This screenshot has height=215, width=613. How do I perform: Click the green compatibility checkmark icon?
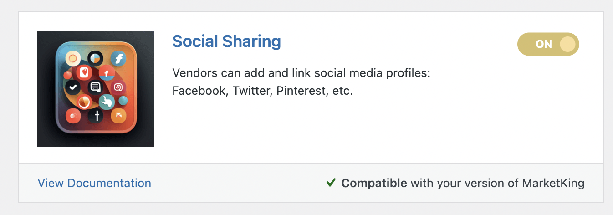coord(331,183)
